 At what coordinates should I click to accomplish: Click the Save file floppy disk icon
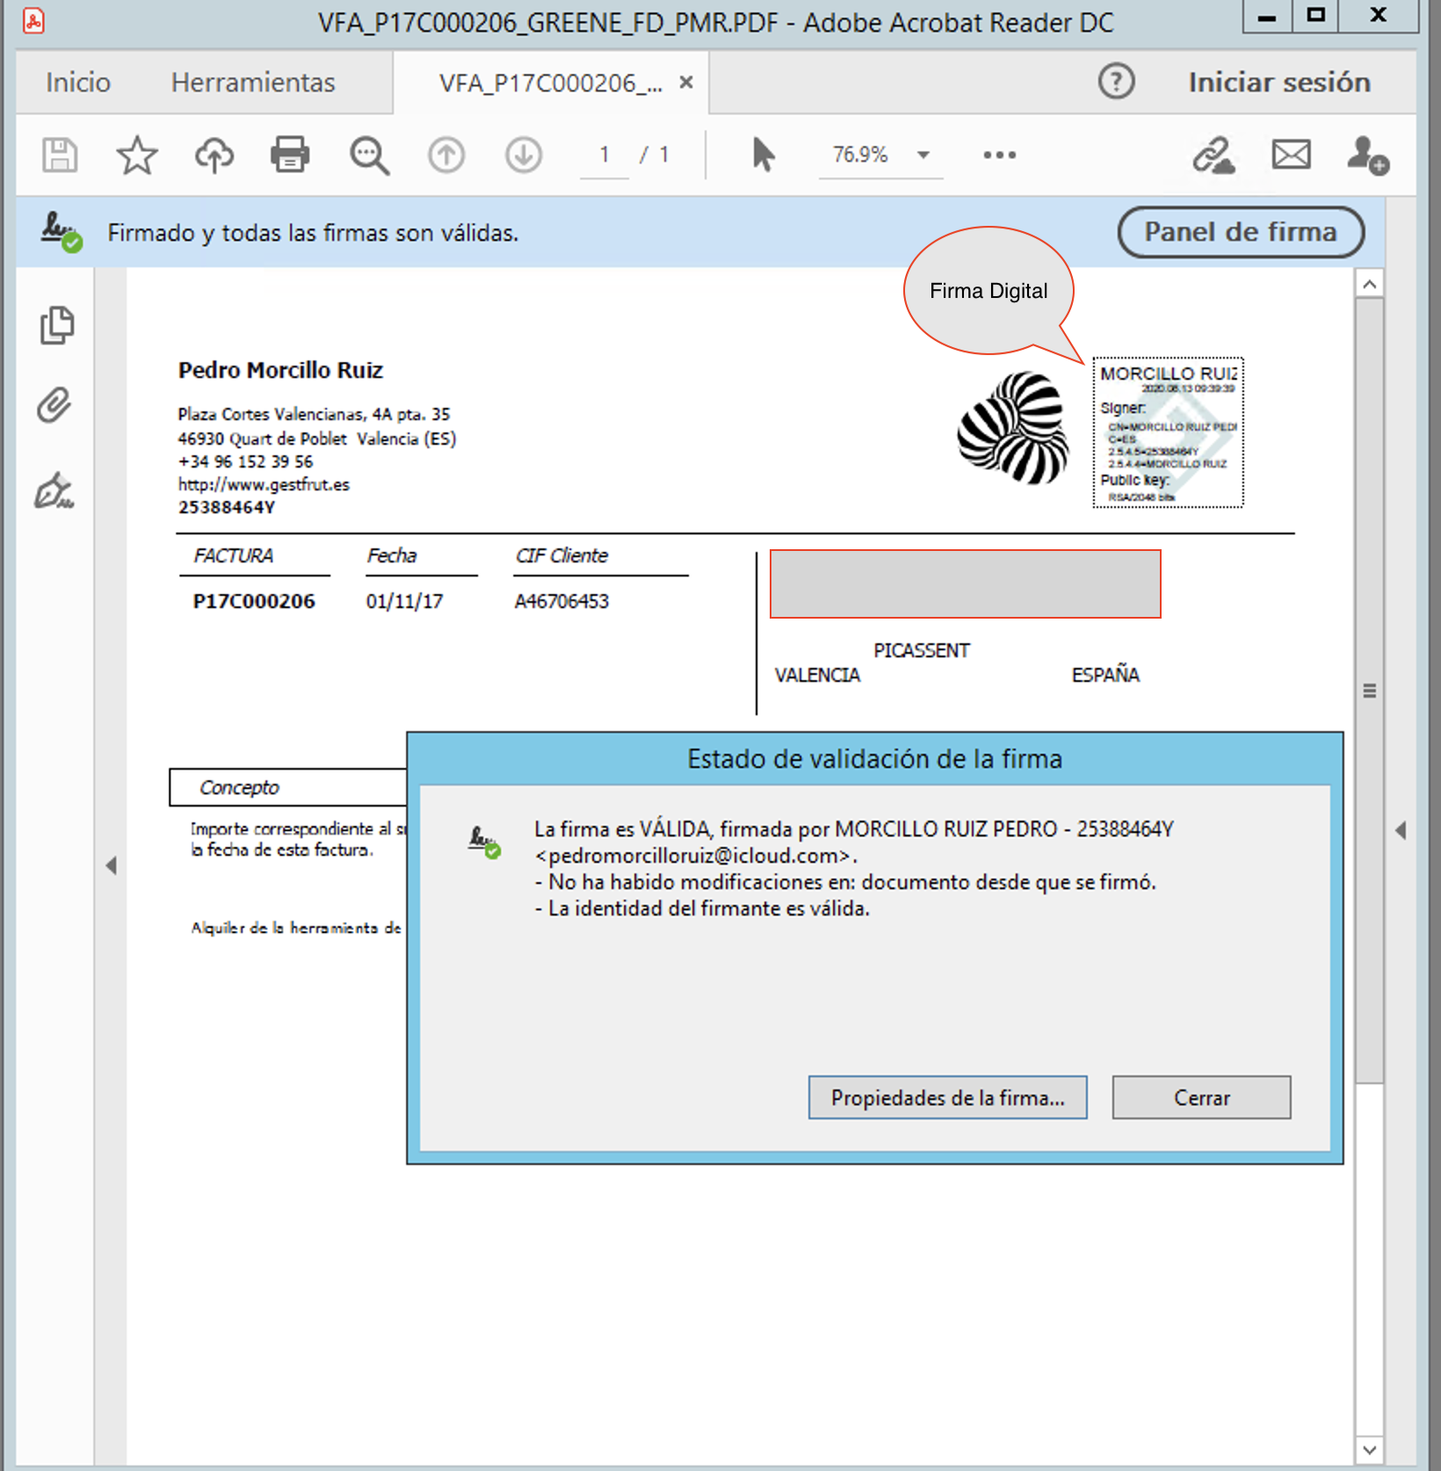[60, 156]
